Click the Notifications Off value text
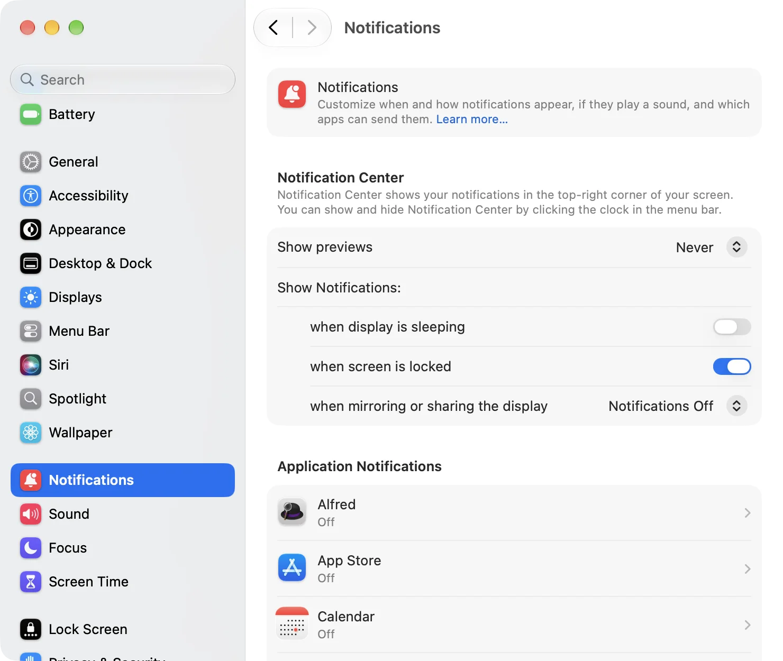783x661 pixels. [661, 406]
